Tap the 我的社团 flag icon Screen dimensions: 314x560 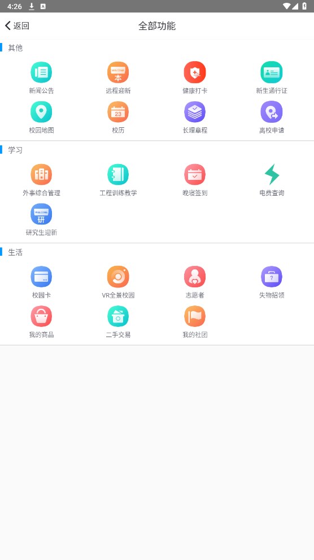(x=195, y=316)
